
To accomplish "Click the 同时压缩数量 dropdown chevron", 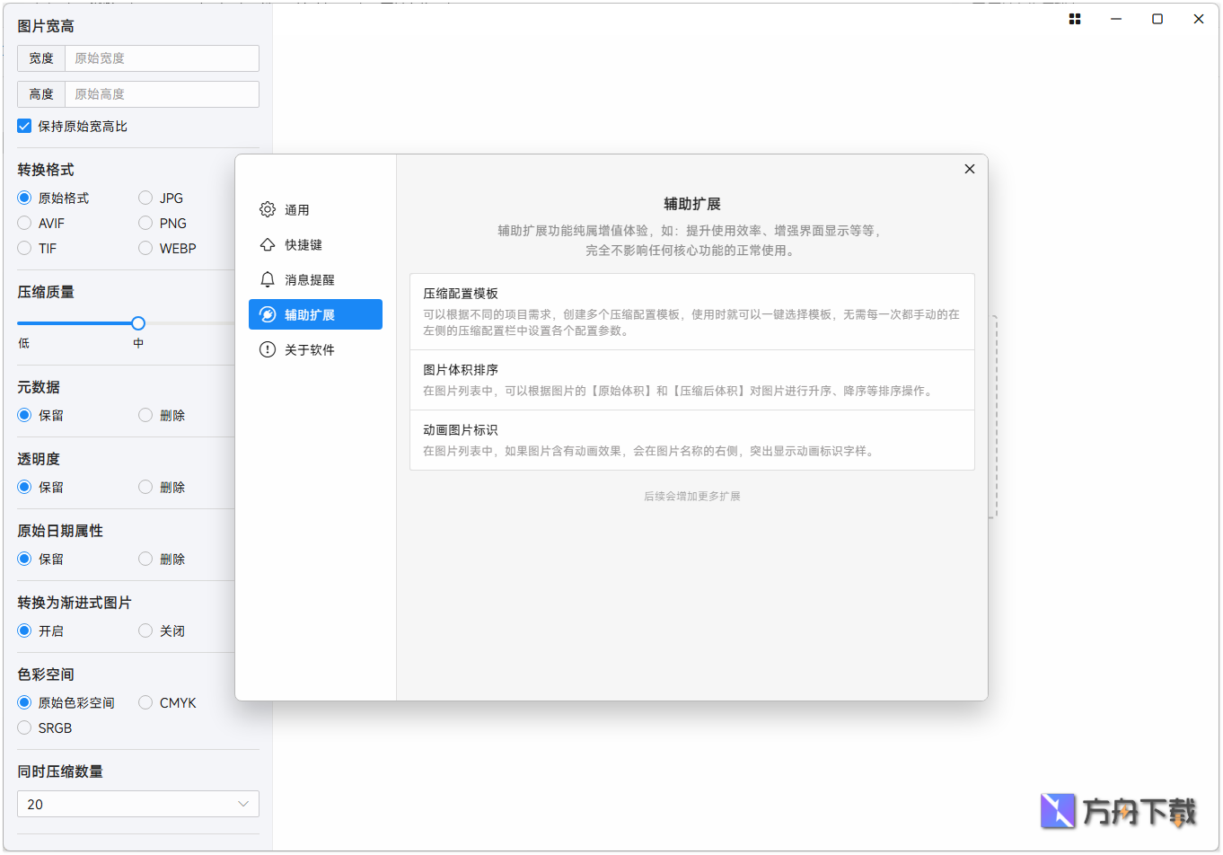I will [242, 804].
